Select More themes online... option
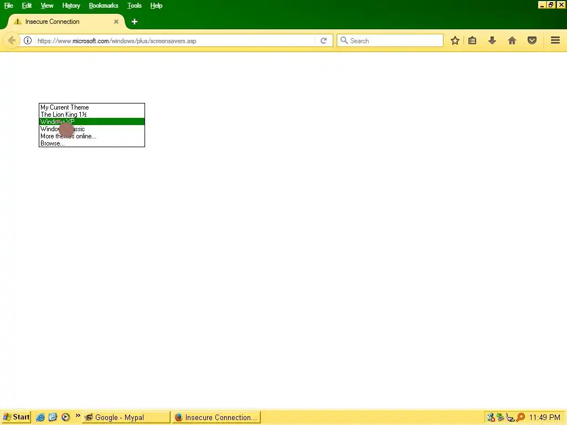The image size is (567, 425). (92, 136)
